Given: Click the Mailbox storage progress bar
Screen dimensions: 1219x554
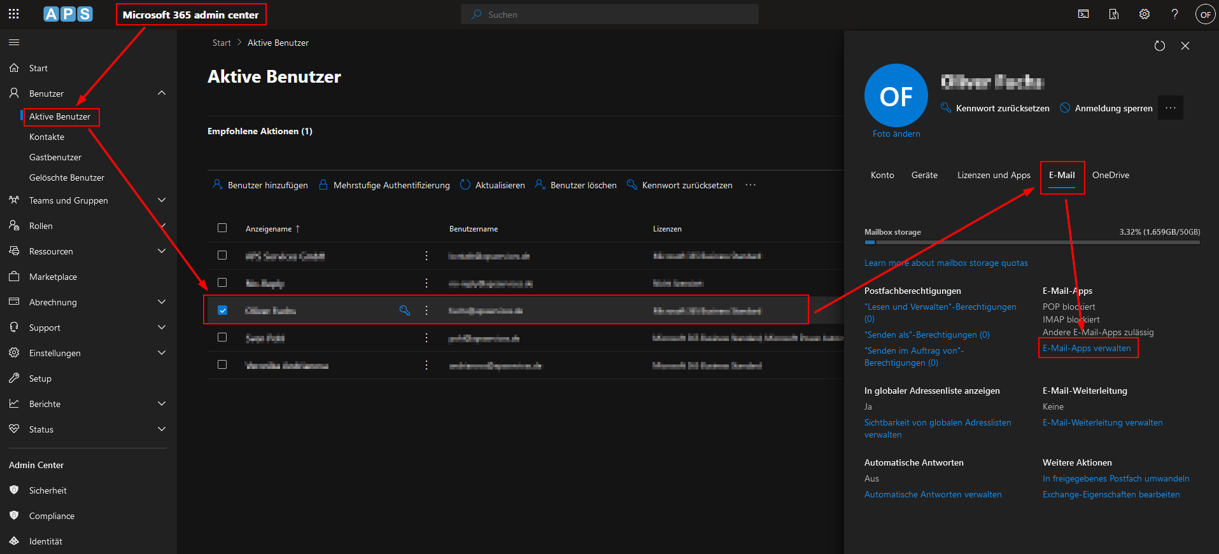Looking at the screenshot, I should click(1031, 242).
